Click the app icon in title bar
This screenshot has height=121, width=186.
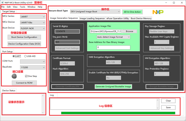[x=3, y=2]
